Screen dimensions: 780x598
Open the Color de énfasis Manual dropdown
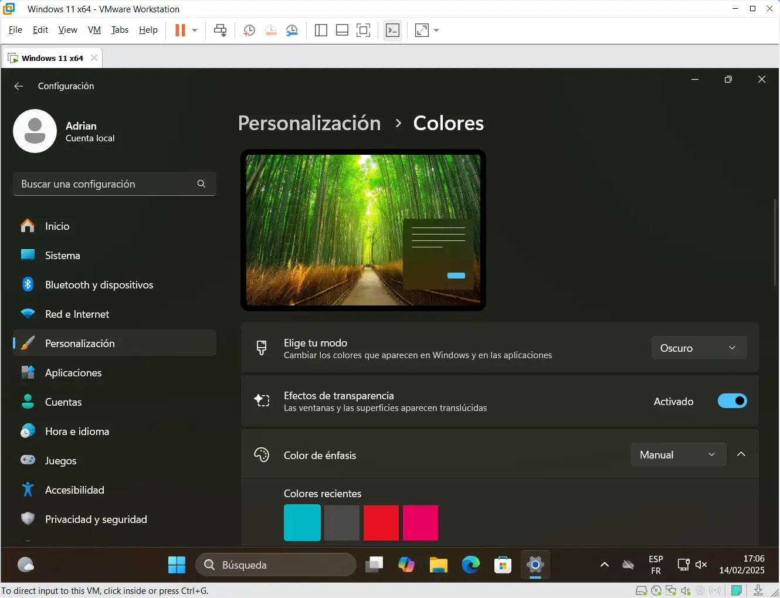[679, 455]
